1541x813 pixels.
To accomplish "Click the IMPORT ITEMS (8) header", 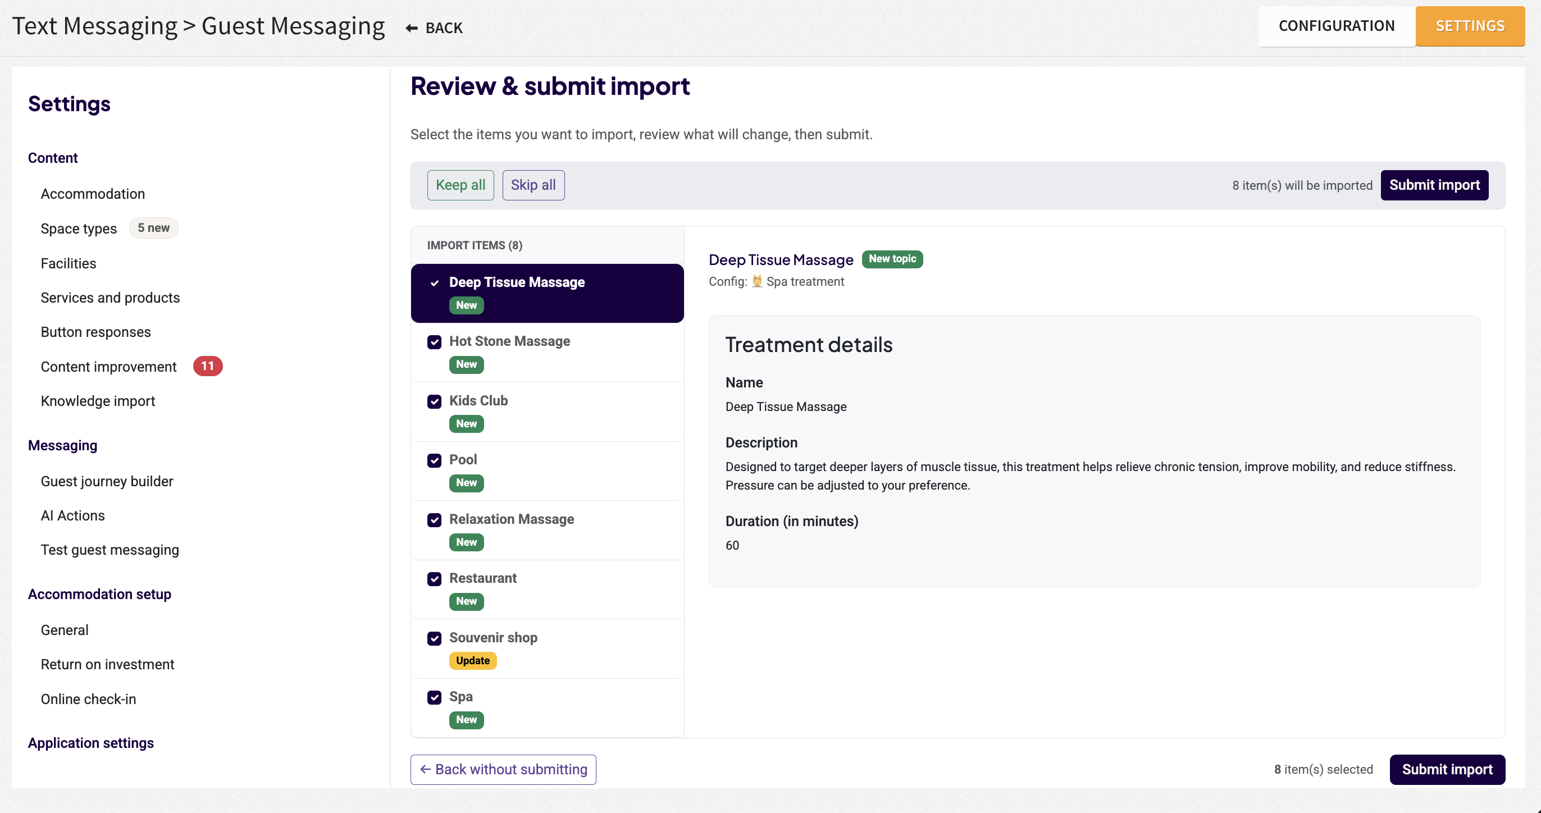I will [475, 245].
